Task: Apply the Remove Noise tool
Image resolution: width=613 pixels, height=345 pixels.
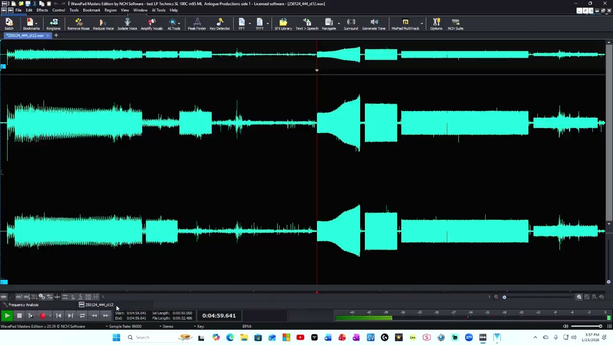Action: click(79, 24)
